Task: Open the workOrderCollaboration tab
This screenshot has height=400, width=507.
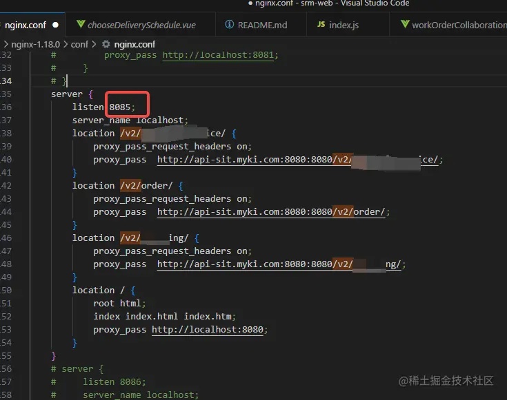Action: click(448, 25)
